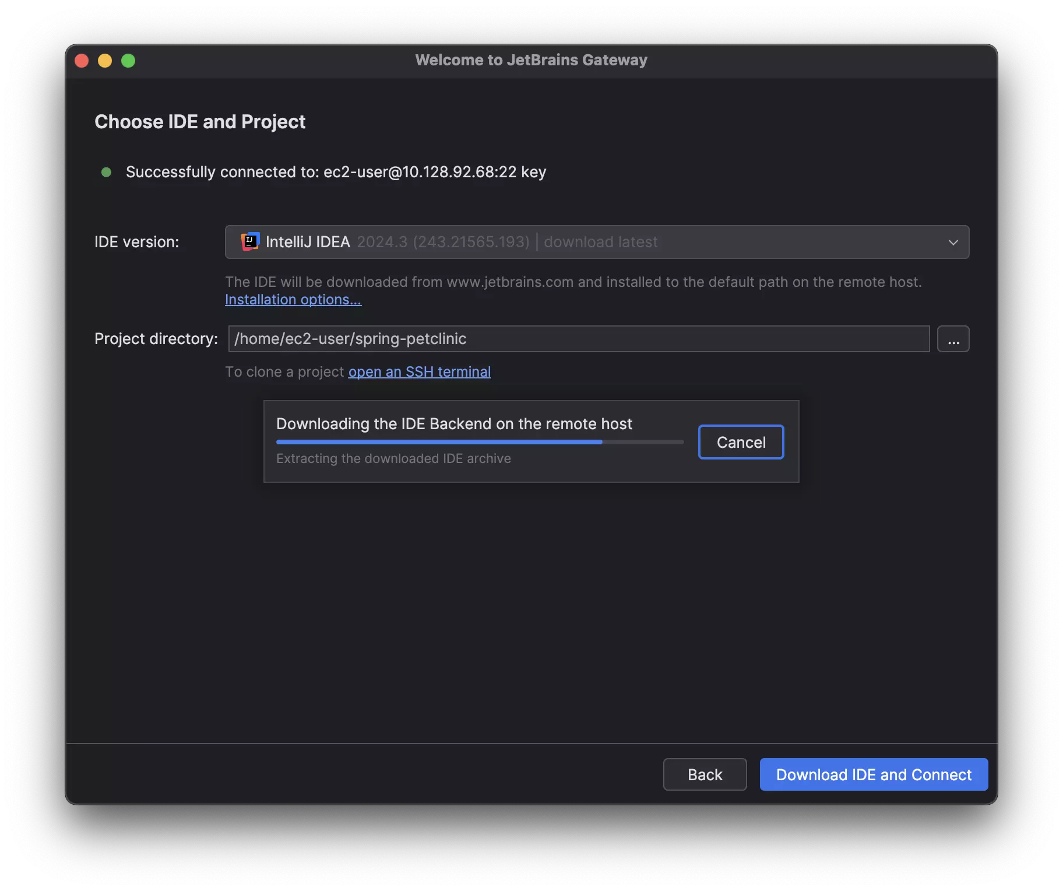
Task: Expand the IDE version dropdown chevron
Action: pos(953,242)
